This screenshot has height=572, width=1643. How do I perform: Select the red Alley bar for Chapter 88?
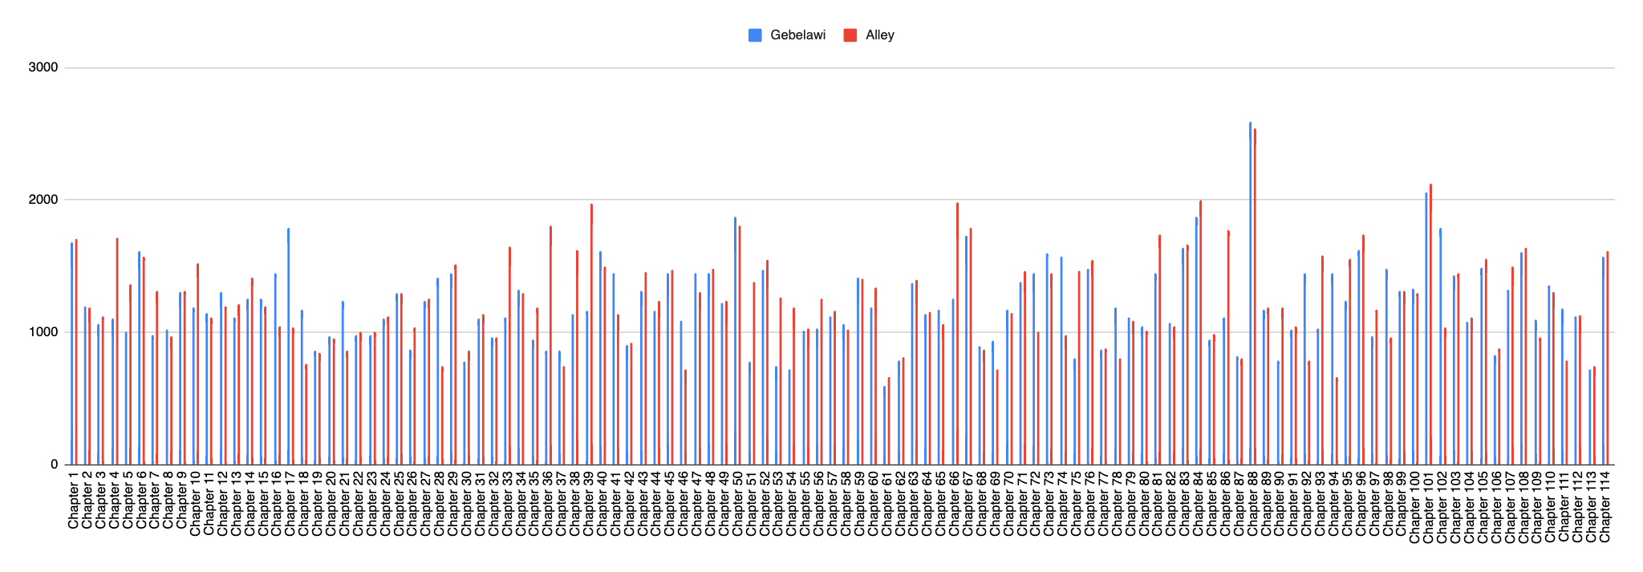(1255, 297)
